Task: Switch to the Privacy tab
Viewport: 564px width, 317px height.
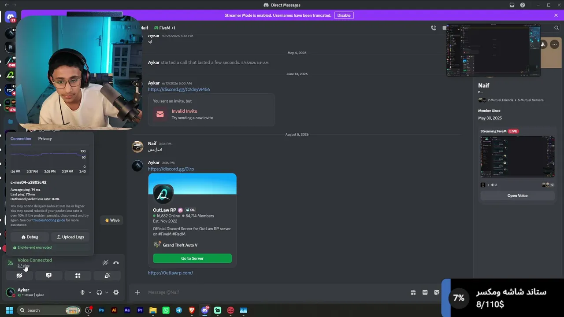Action: [45, 139]
